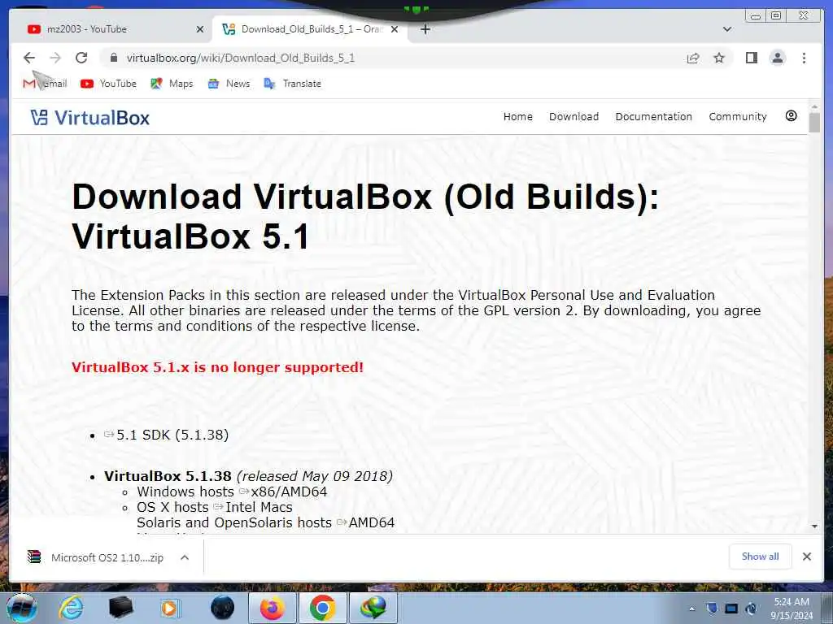833x624 pixels.
Task: Open the Documentation menu item
Action: point(653,116)
